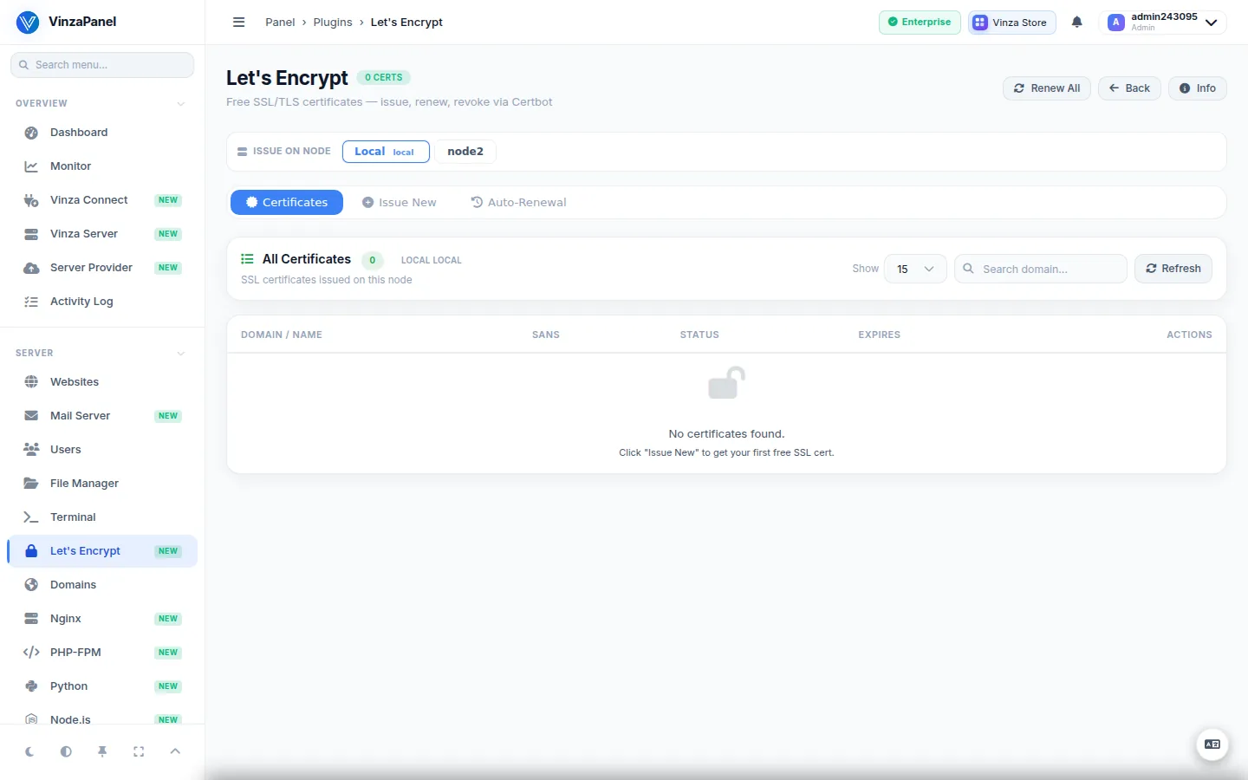Toggle the hamburger sidebar menu icon
This screenshot has width=1248, height=780.
(x=239, y=23)
